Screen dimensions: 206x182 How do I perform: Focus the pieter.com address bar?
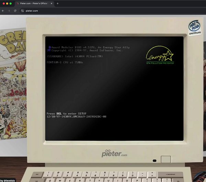coord(113,11)
